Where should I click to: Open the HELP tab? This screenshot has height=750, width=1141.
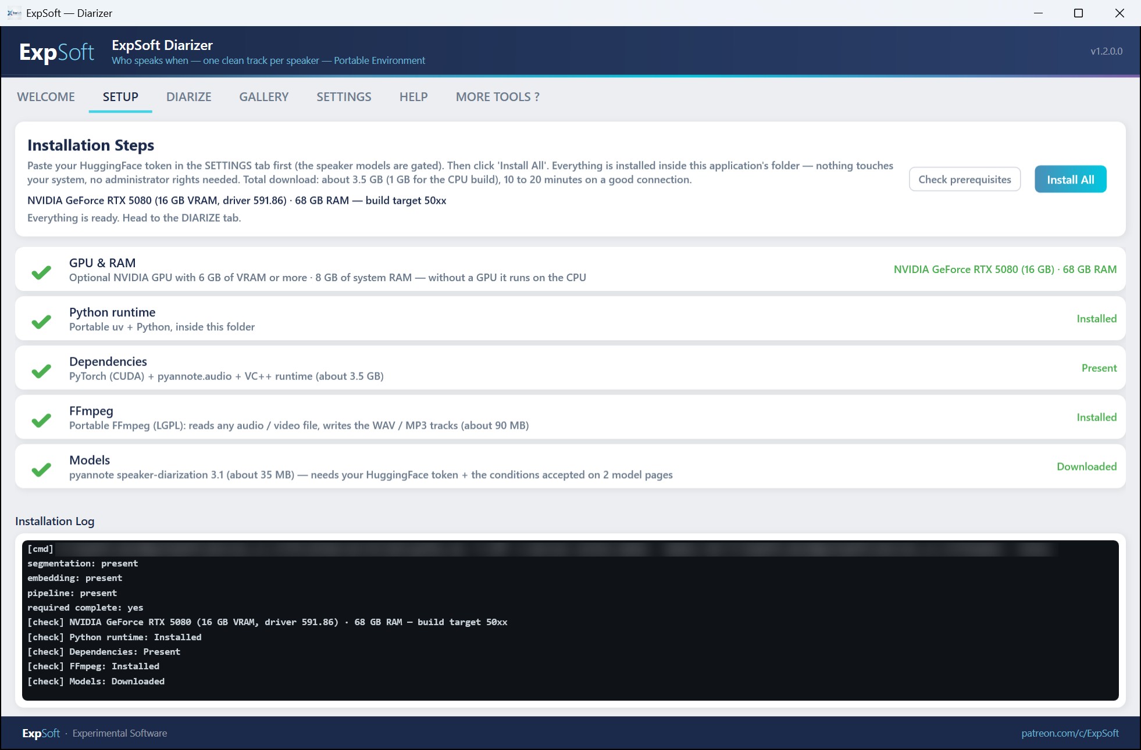(x=413, y=97)
